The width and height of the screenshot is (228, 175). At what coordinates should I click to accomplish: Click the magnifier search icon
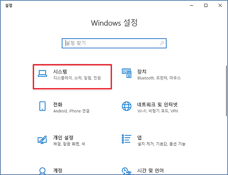click(162, 43)
